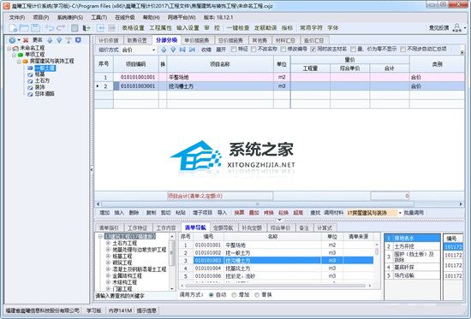The height and width of the screenshot is (319, 471).
Task: Uncheck the 同时改主材名 checkbox
Action: click(313, 50)
